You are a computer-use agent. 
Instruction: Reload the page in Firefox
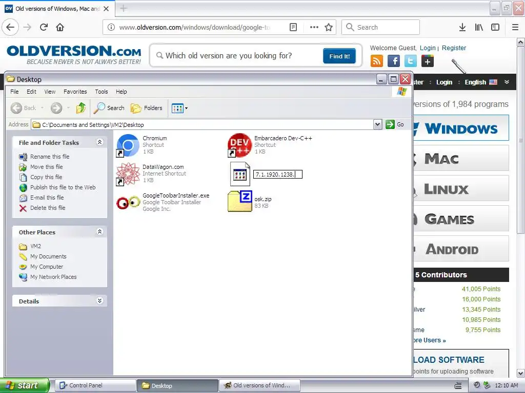click(x=44, y=27)
